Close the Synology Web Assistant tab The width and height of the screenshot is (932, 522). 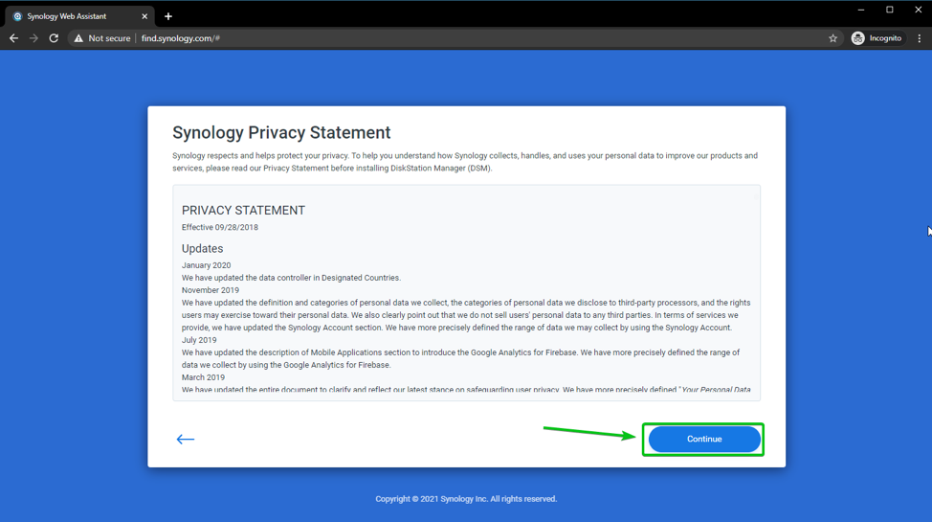pos(144,16)
